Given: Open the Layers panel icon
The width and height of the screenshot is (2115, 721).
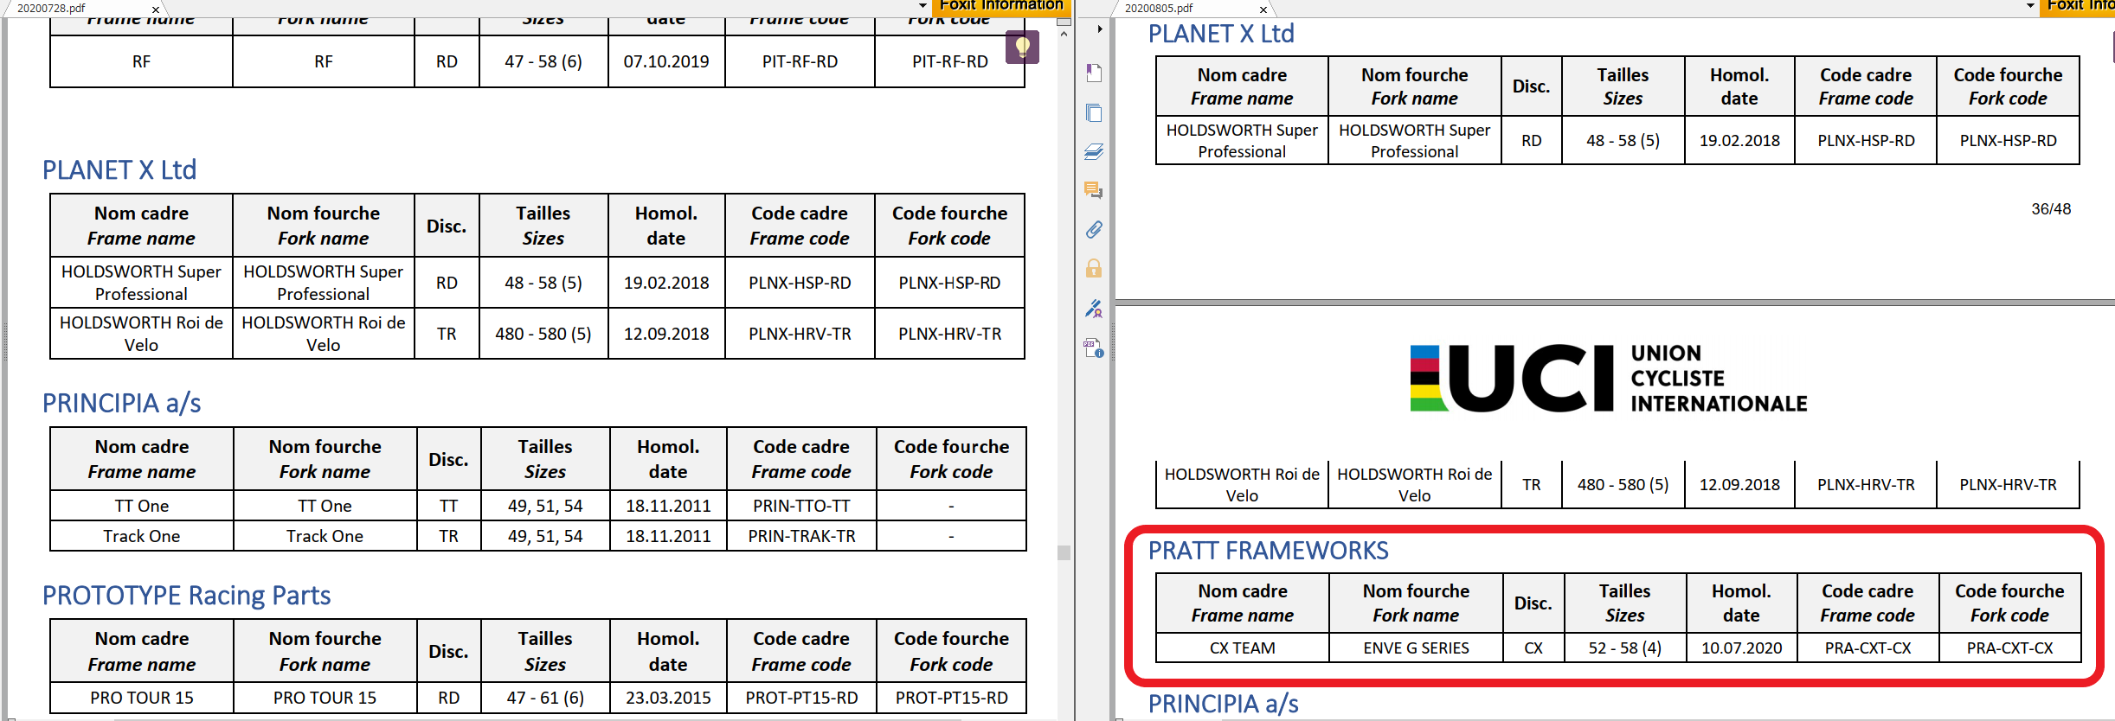Looking at the screenshot, I should [x=1094, y=151].
